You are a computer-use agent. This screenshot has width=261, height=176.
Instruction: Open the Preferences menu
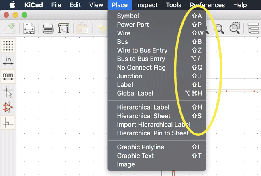point(207,5)
